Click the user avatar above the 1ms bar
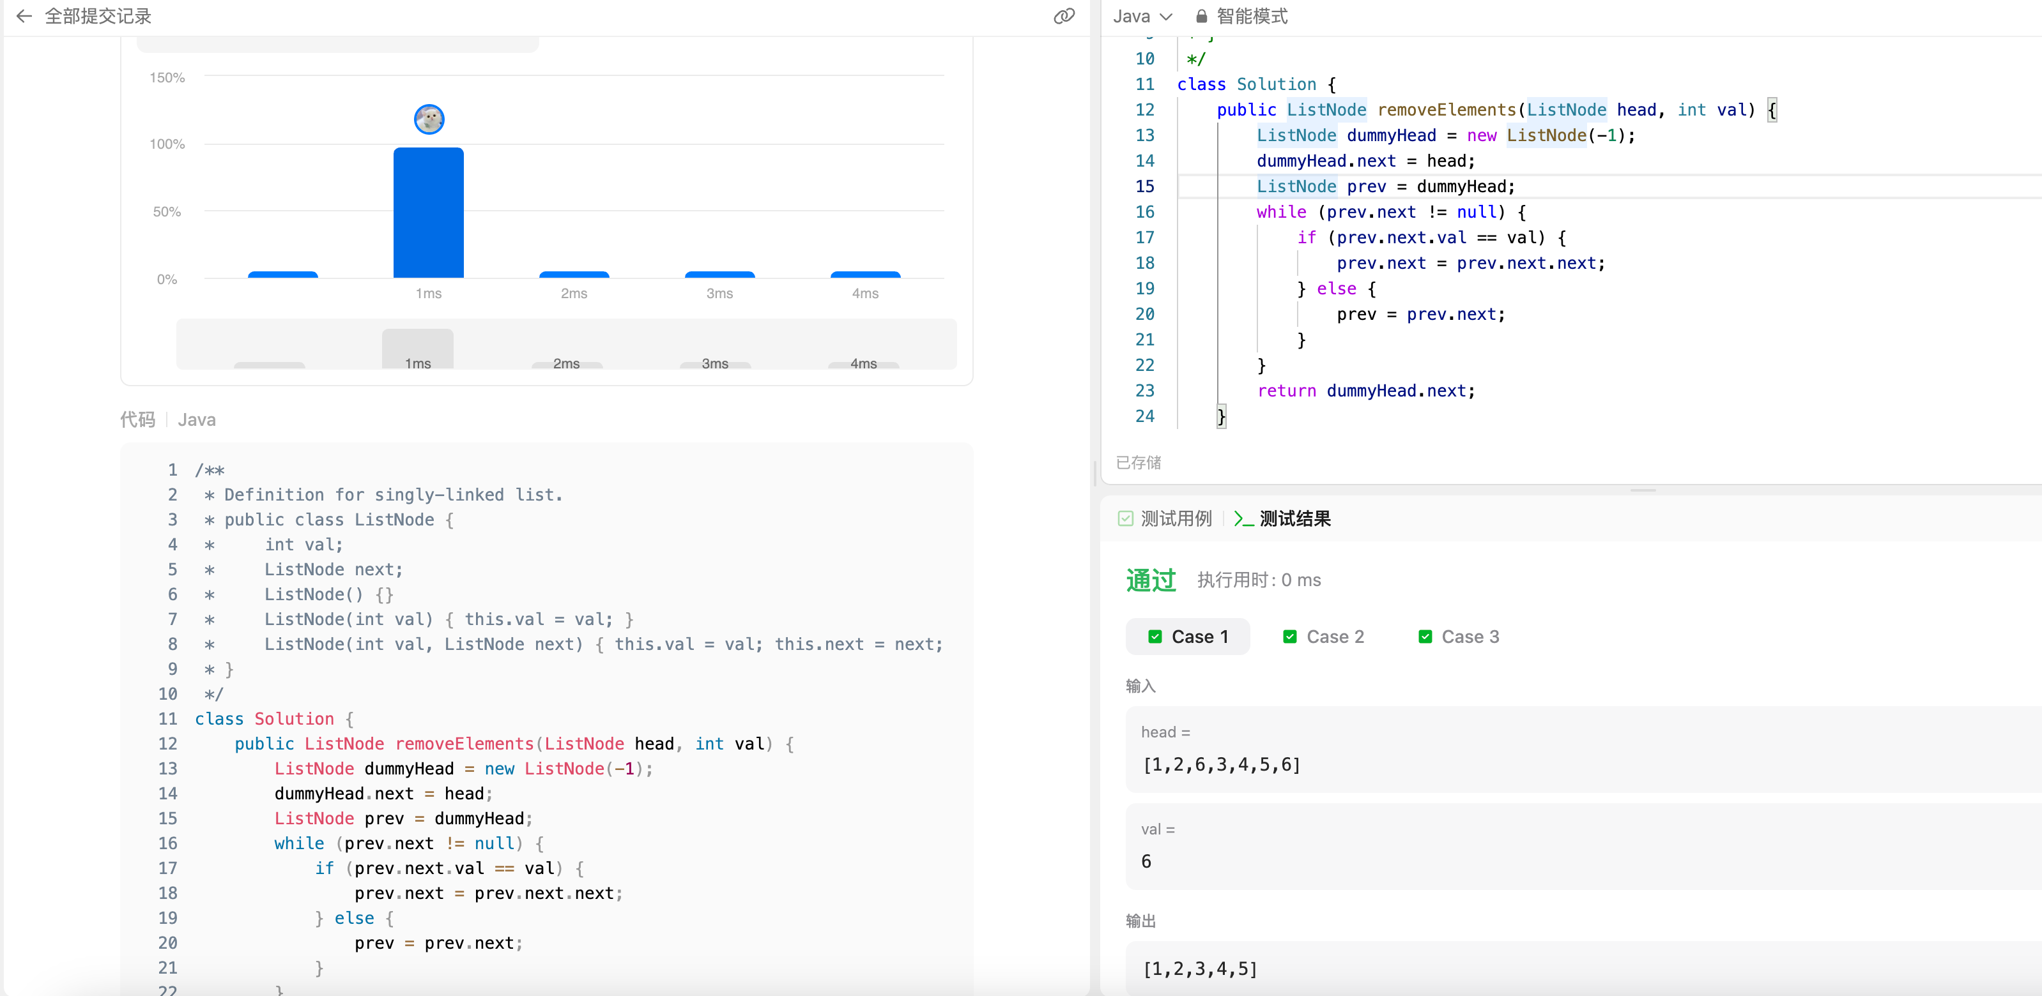The image size is (2042, 996). click(429, 119)
